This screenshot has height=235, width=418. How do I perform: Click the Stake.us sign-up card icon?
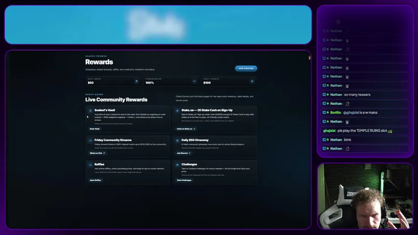(177, 111)
